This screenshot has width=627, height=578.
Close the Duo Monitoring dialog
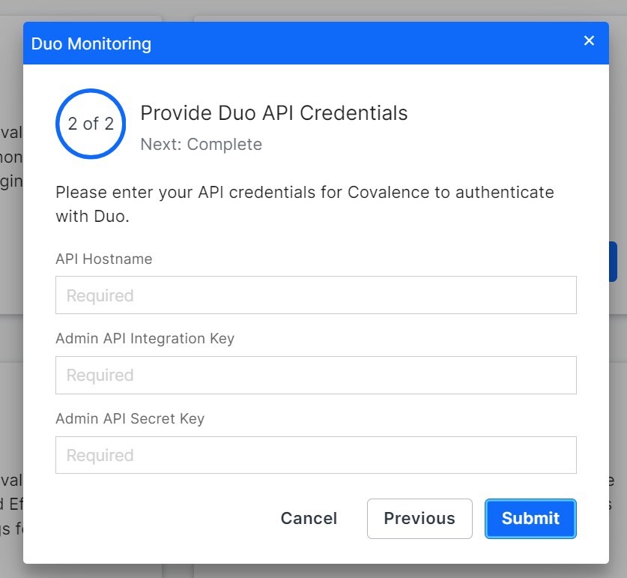(x=589, y=40)
